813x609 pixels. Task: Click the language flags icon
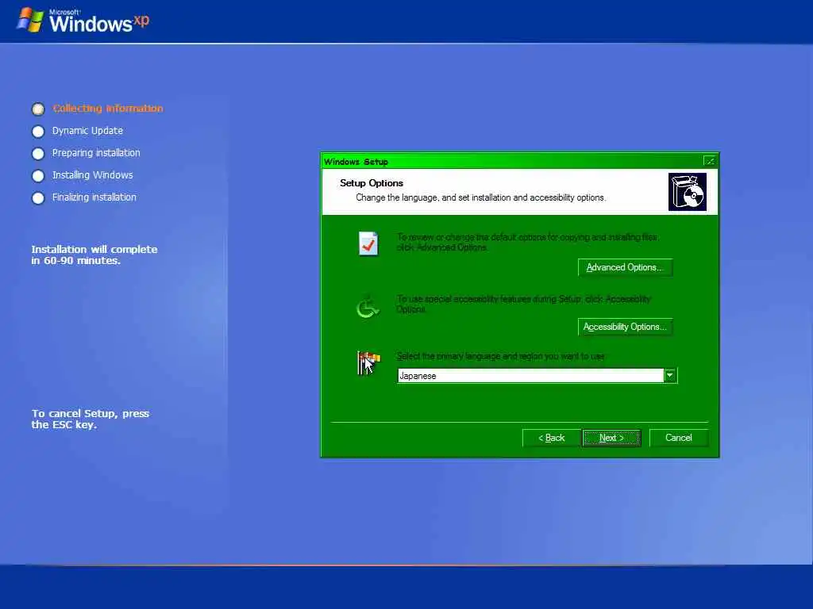tap(368, 362)
